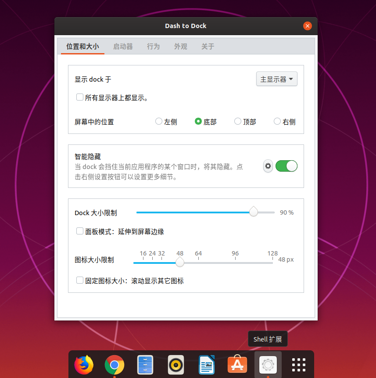Open the Files manager dock icon
This screenshot has height=378, width=376.
pos(145,364)
